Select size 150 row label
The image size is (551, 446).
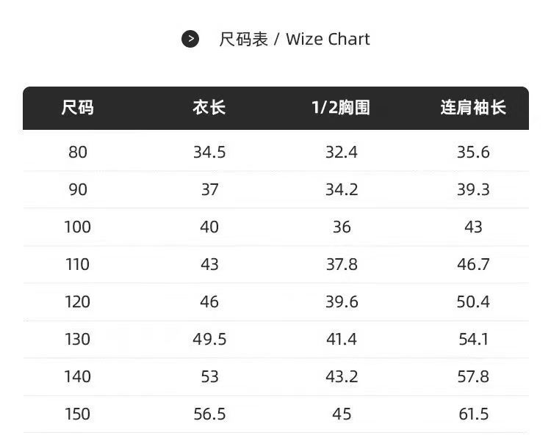click(77, 414)
